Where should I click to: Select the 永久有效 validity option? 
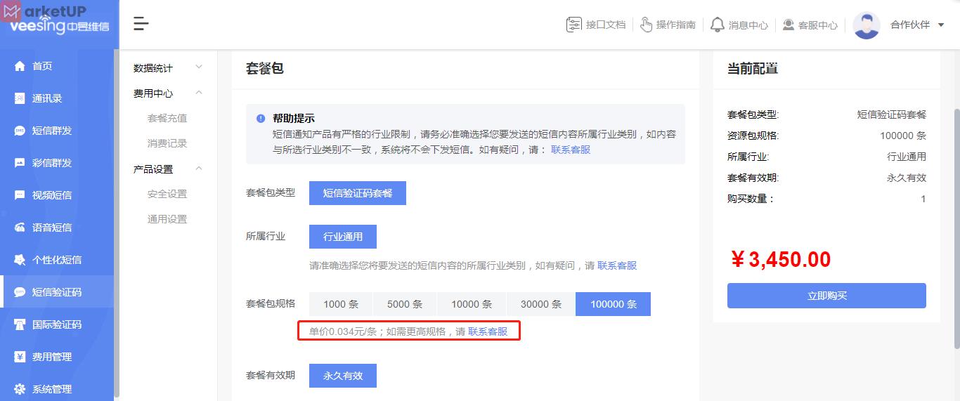click(x=343, y=376)
